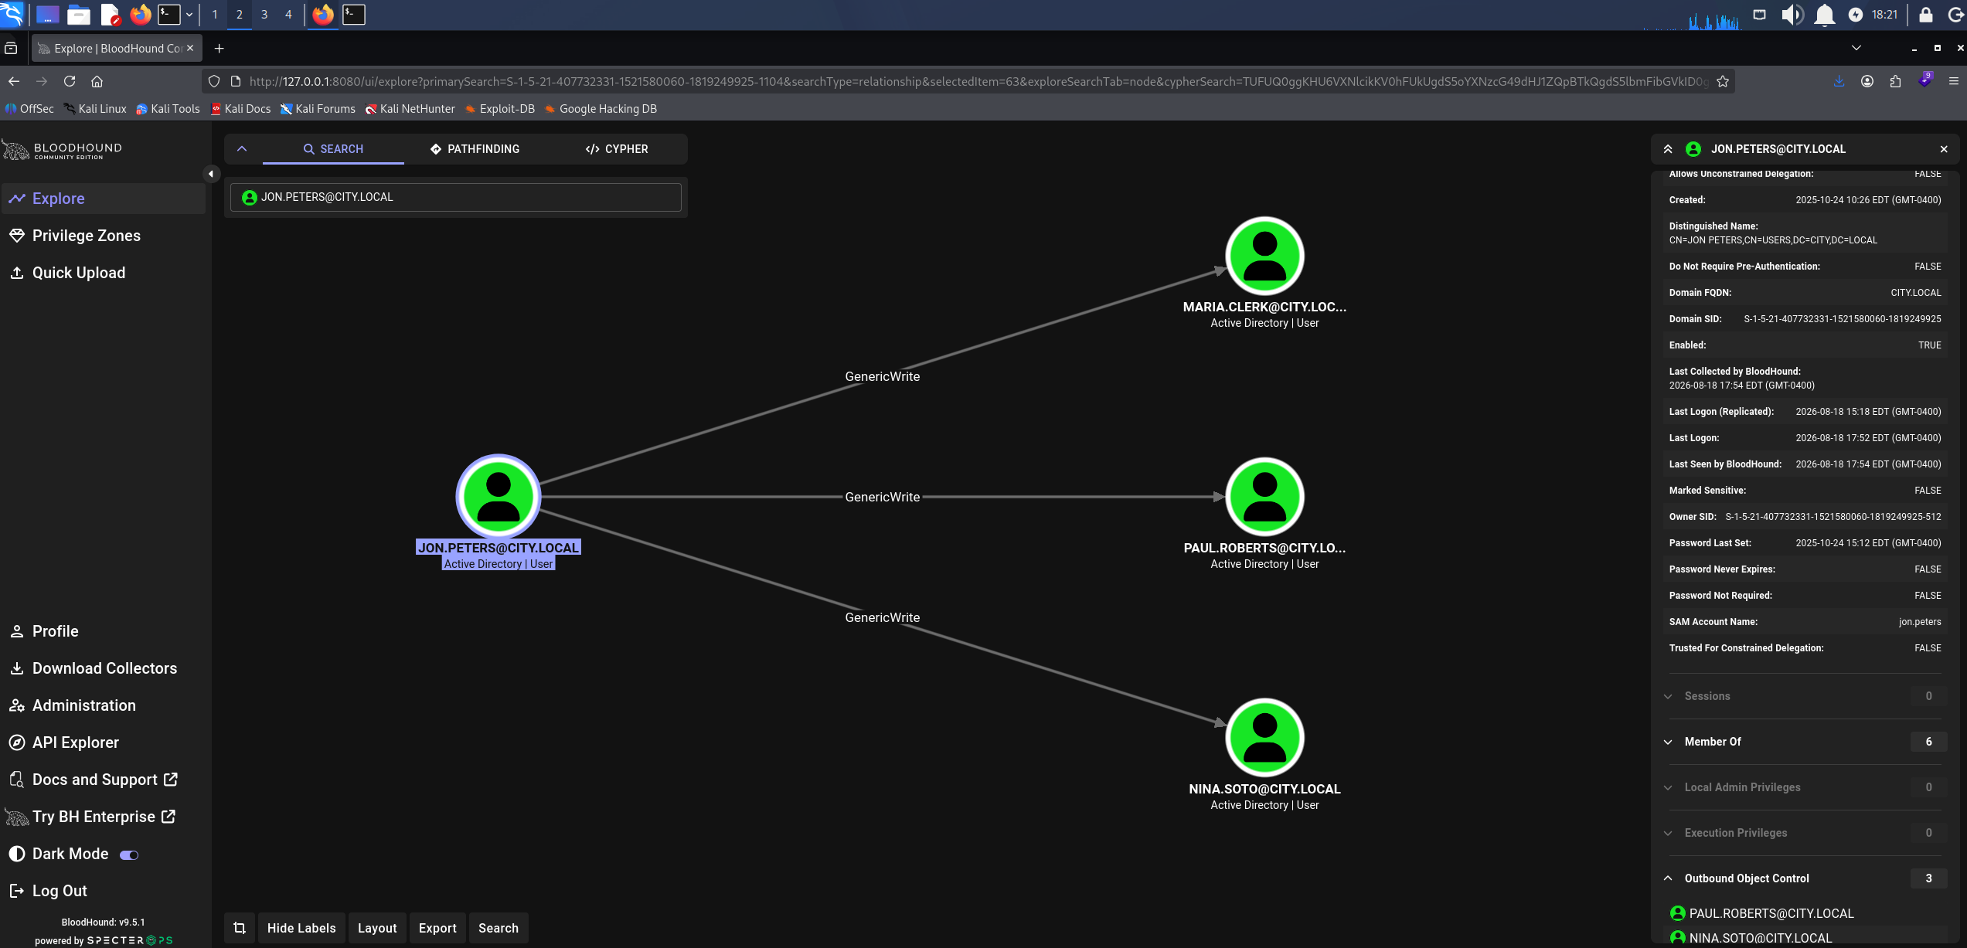Open the Docs and Support link
Viewport: 1967px width, 948px height.
[104, 780]
